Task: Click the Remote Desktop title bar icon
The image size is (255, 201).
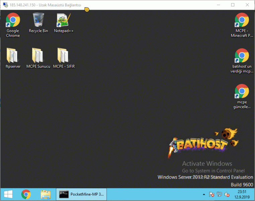Action: [x=5, y=5]
